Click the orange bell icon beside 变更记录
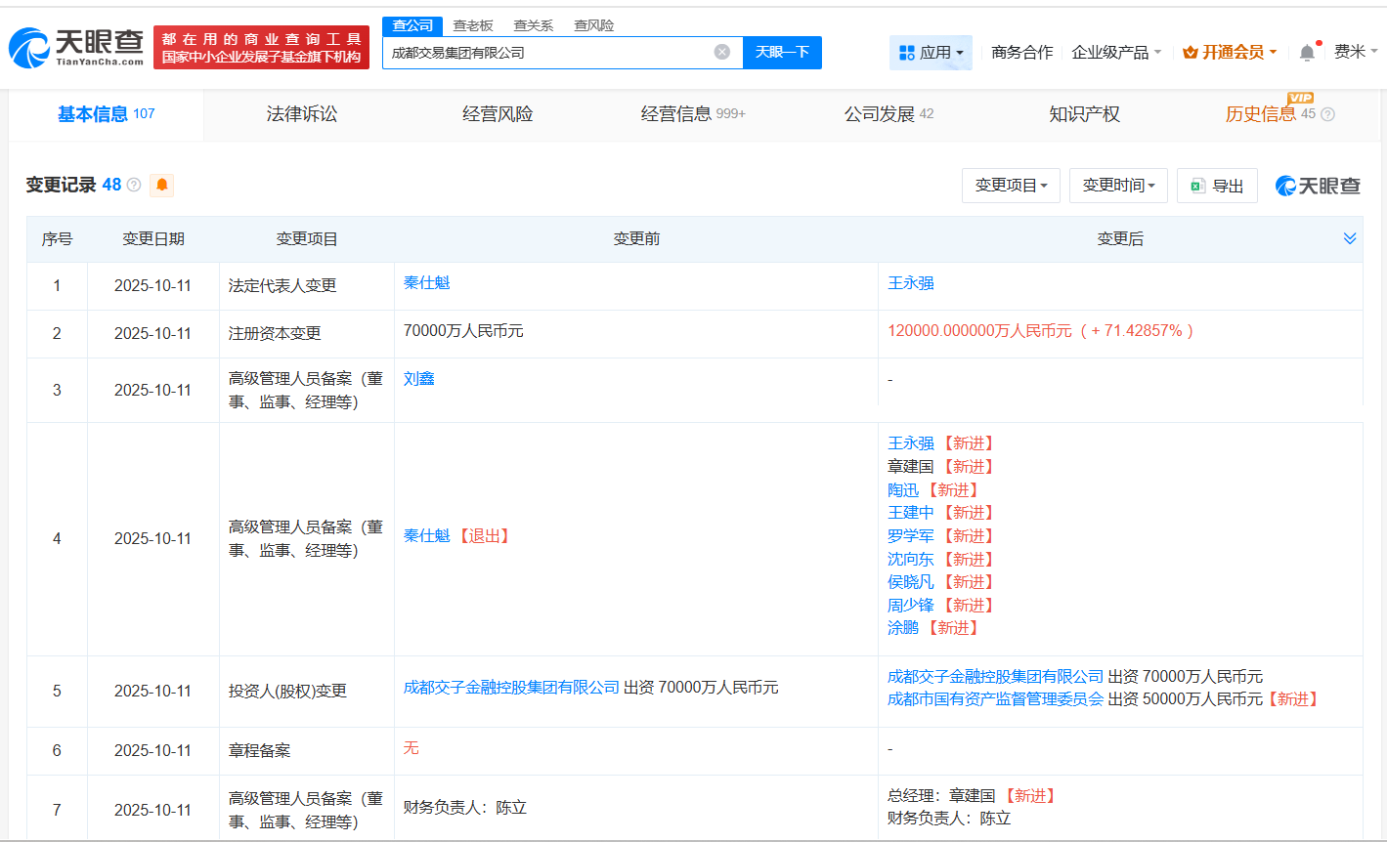The height and width of the screenshot is (842, 1387). (161, 185)
